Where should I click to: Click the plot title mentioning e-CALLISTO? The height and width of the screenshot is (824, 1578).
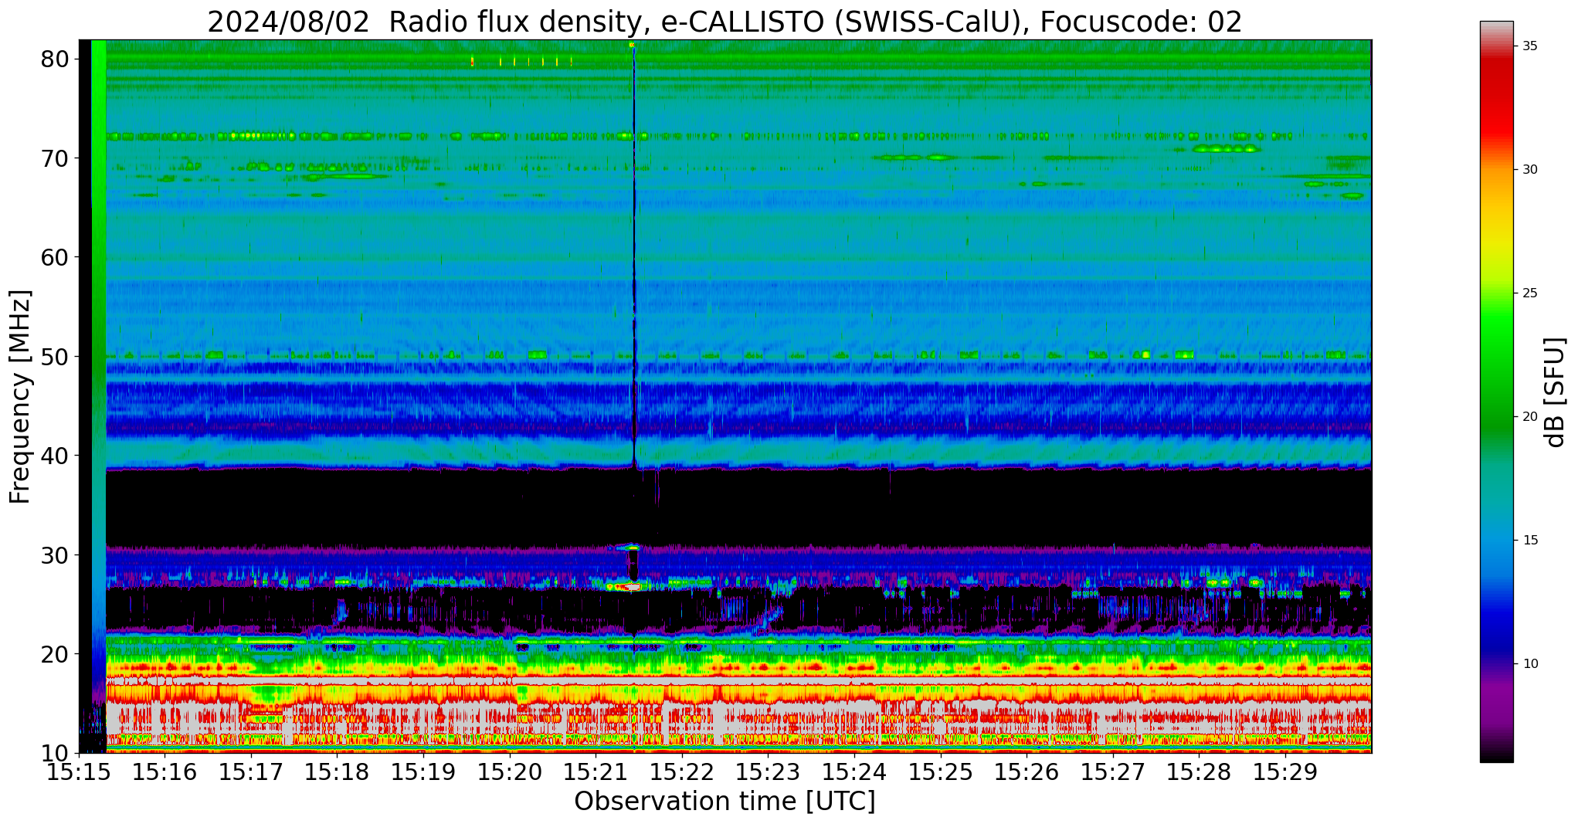tap(724, 22)
